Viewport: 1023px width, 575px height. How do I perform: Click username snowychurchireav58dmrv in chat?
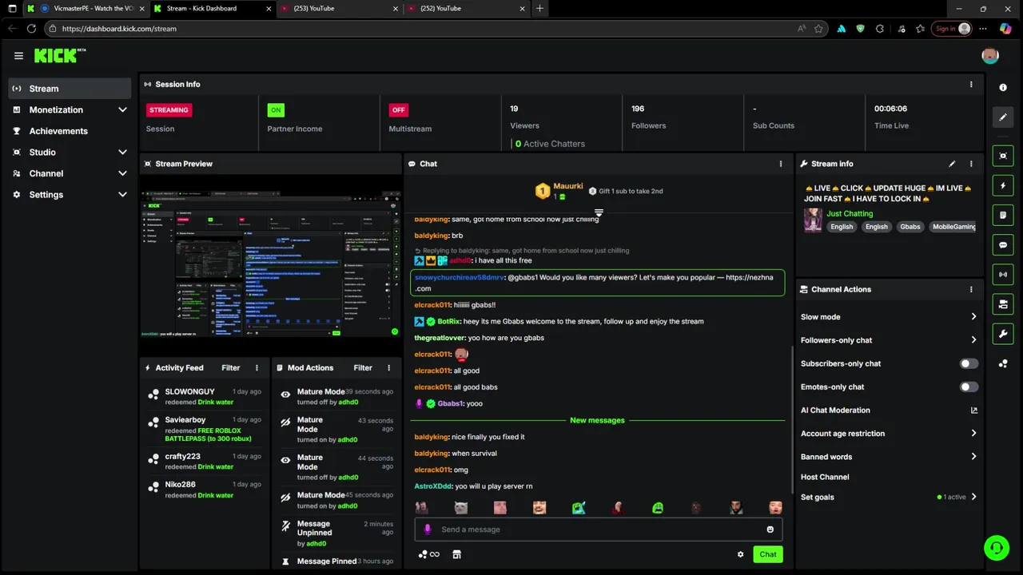click(460, 277)
